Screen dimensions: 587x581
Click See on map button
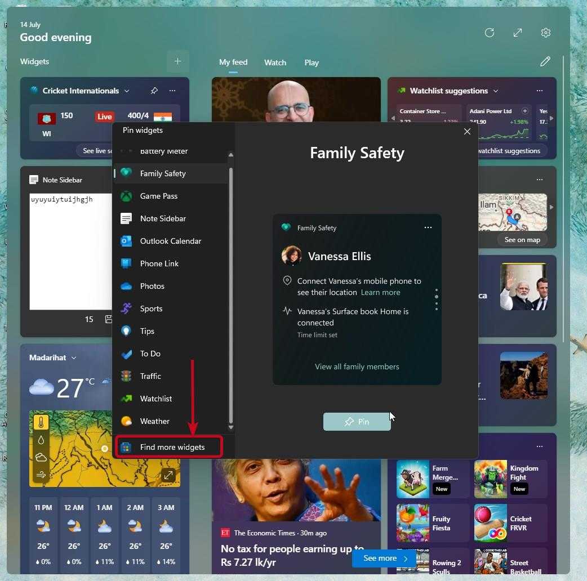tap(522, 240)
